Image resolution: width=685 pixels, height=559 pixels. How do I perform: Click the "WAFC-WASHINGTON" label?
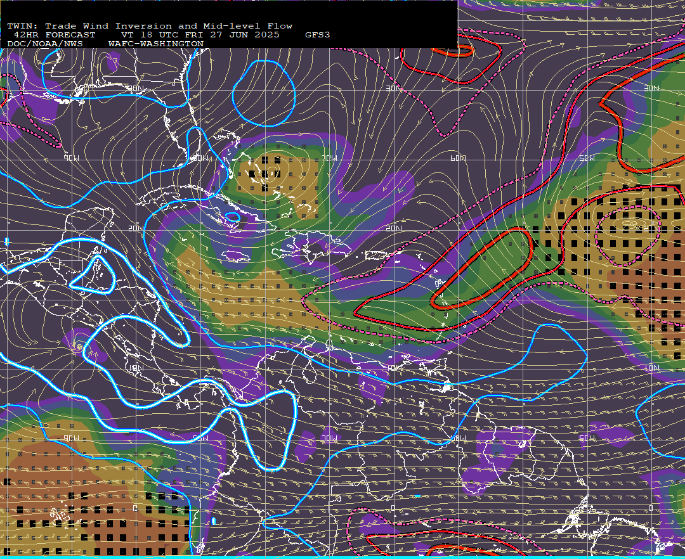[155, 44]
